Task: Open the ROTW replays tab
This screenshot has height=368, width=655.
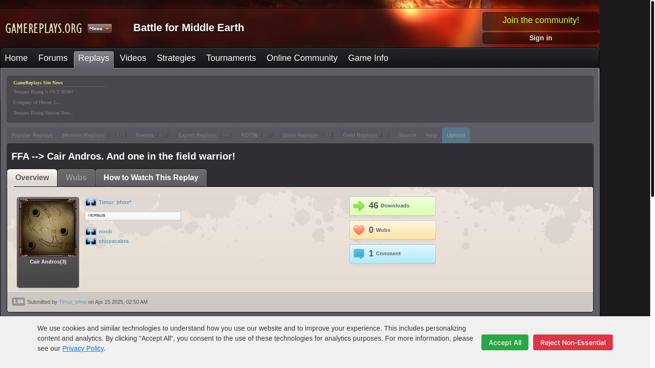Action: [257, 136]
